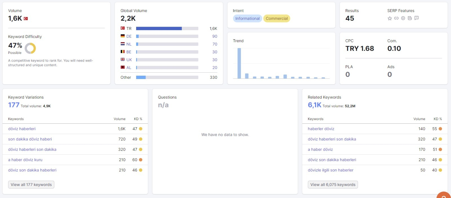Screen dimensions: 451x198
Task: Click the 177 Keyword Variations count
Action: coord(14,105)
